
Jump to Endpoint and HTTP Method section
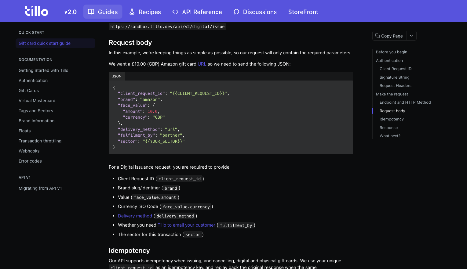405,102
